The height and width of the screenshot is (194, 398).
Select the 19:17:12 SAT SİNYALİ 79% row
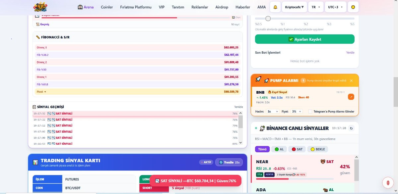(135, 126)
